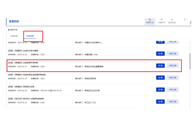This screenshot has width=193, height=120.
Task: Open 兑现记录 for 西湖区商务局 policy row
Action: [172, 78]
